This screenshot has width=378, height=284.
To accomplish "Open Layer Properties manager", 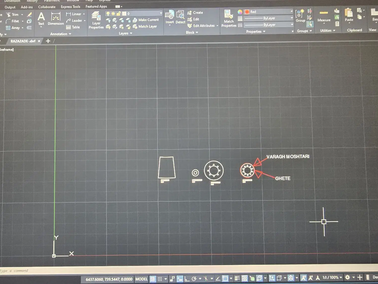I will [96, 20].
